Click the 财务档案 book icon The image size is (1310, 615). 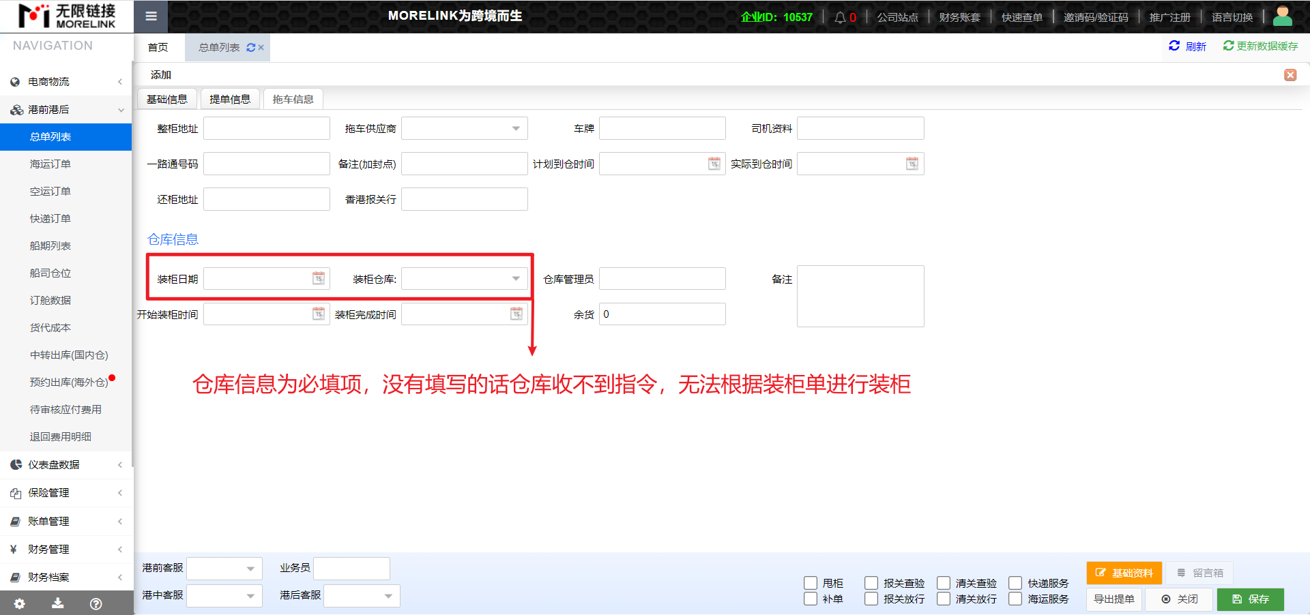(x=15, y=577)
